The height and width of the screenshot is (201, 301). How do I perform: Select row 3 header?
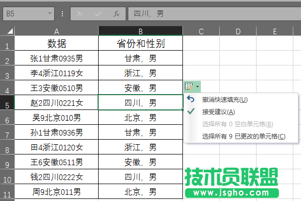click(x=7, y=73)
